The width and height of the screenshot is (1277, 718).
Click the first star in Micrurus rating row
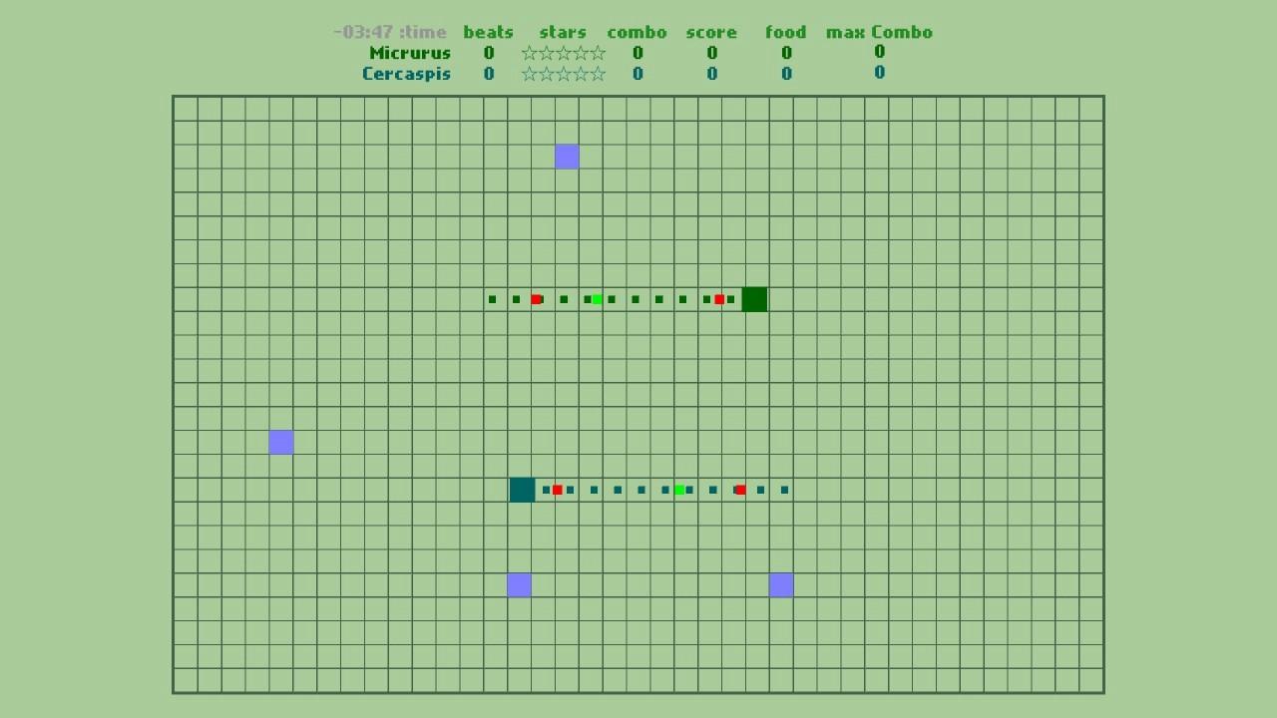pyautogui.click(x=527, y=53)
